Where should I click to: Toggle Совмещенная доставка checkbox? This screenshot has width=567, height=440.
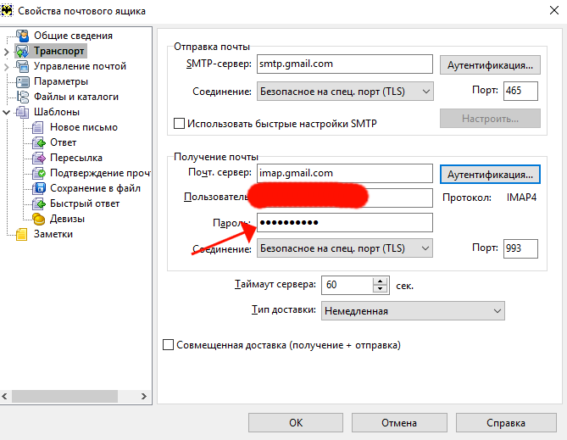coord(168,344)
